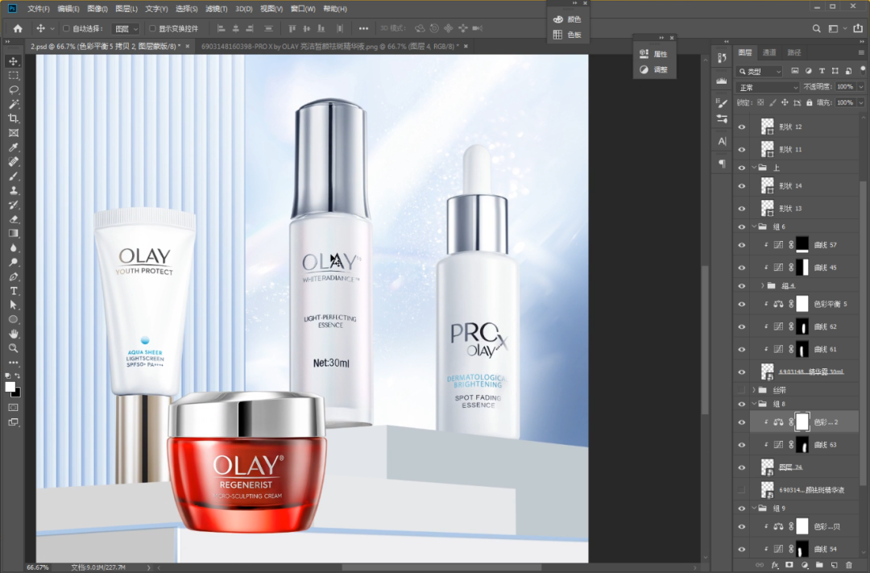Collapse the 组 9 group
The image size is (870, 573).
(754, 508)
